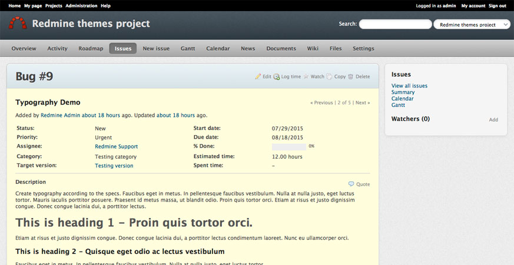
Task: Click the Copy pages icon
Action: (x=329, y=76)
